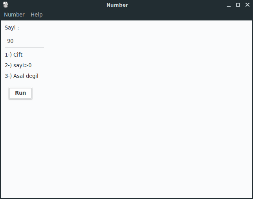Close the Number window
The width and height of the screenshot is (253, 199).
[x=247, y=5]
